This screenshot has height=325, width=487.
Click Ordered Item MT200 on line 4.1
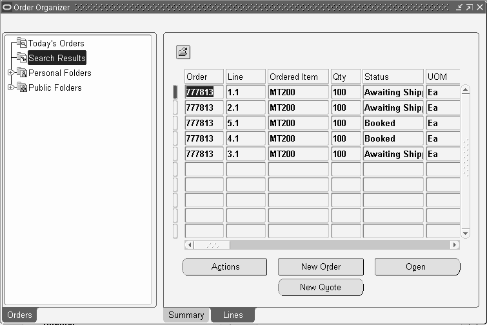pos(298,138)
